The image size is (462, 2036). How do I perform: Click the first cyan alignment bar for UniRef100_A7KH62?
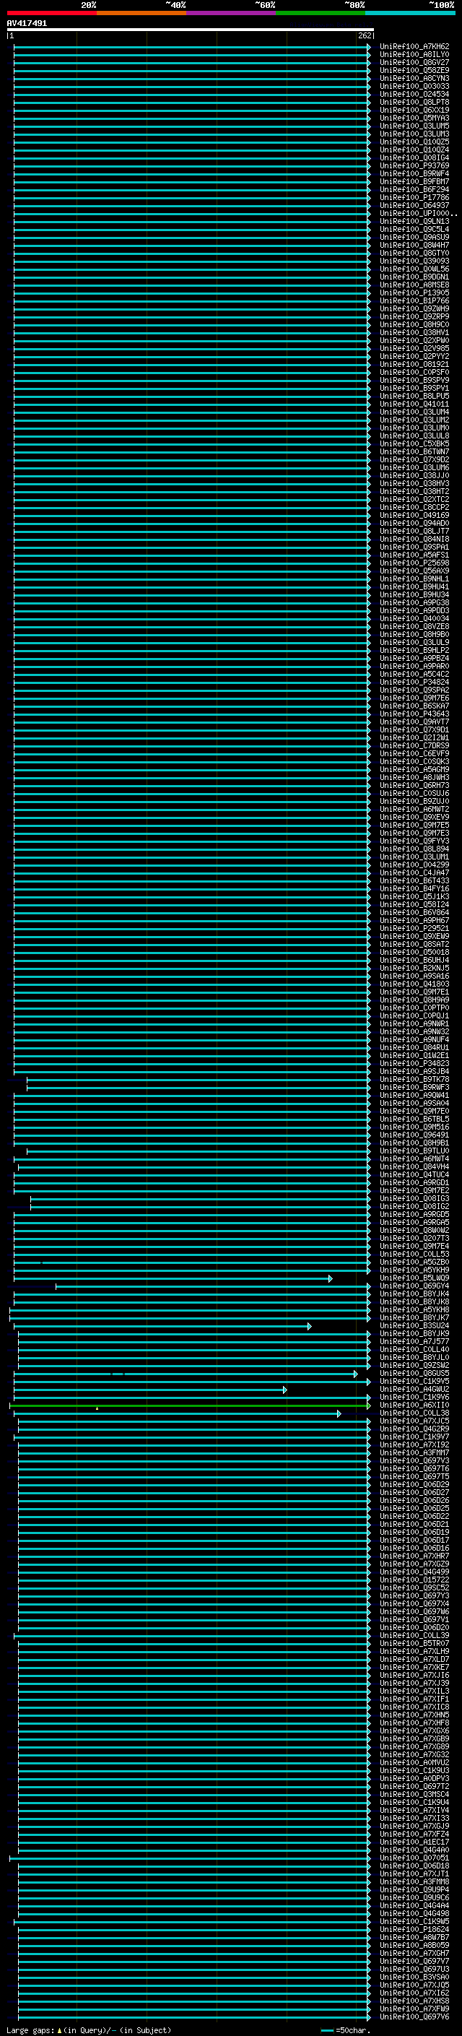click(192, 47)
